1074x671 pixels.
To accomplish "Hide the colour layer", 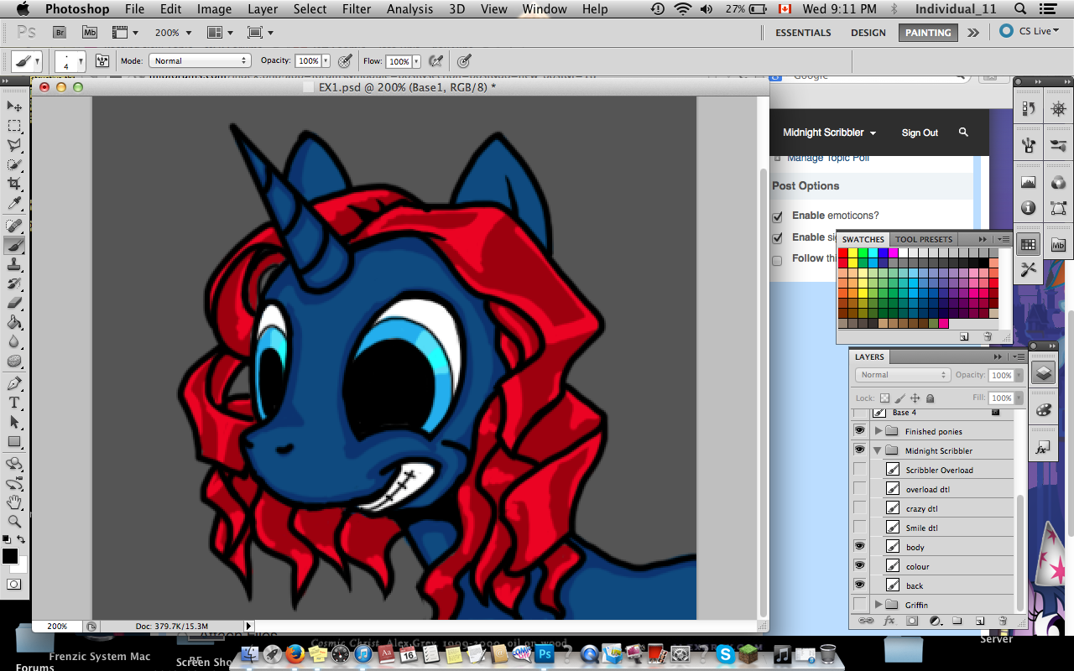I will point(859,565).
